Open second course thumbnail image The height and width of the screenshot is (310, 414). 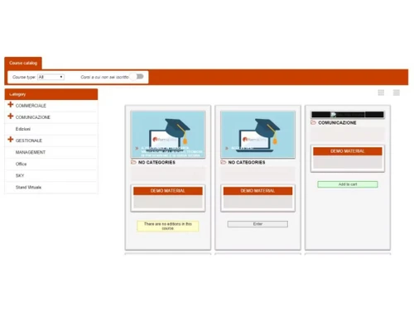[258, 135]
